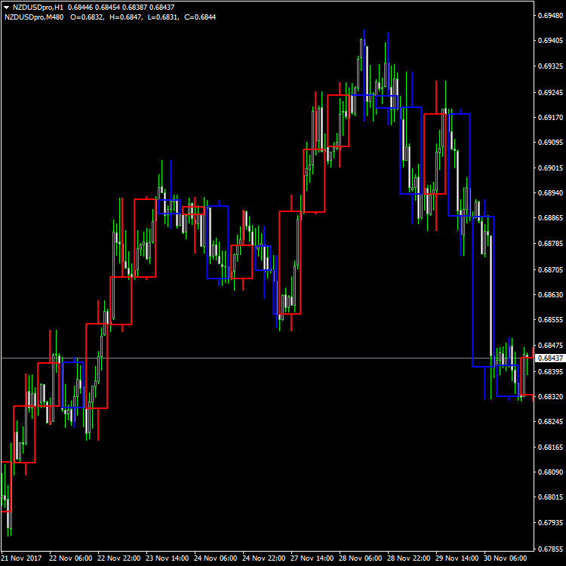Screen dimensions: 566x566
Task: Click the 0.68165 price scale label
Action: click(x=550, y=448)
